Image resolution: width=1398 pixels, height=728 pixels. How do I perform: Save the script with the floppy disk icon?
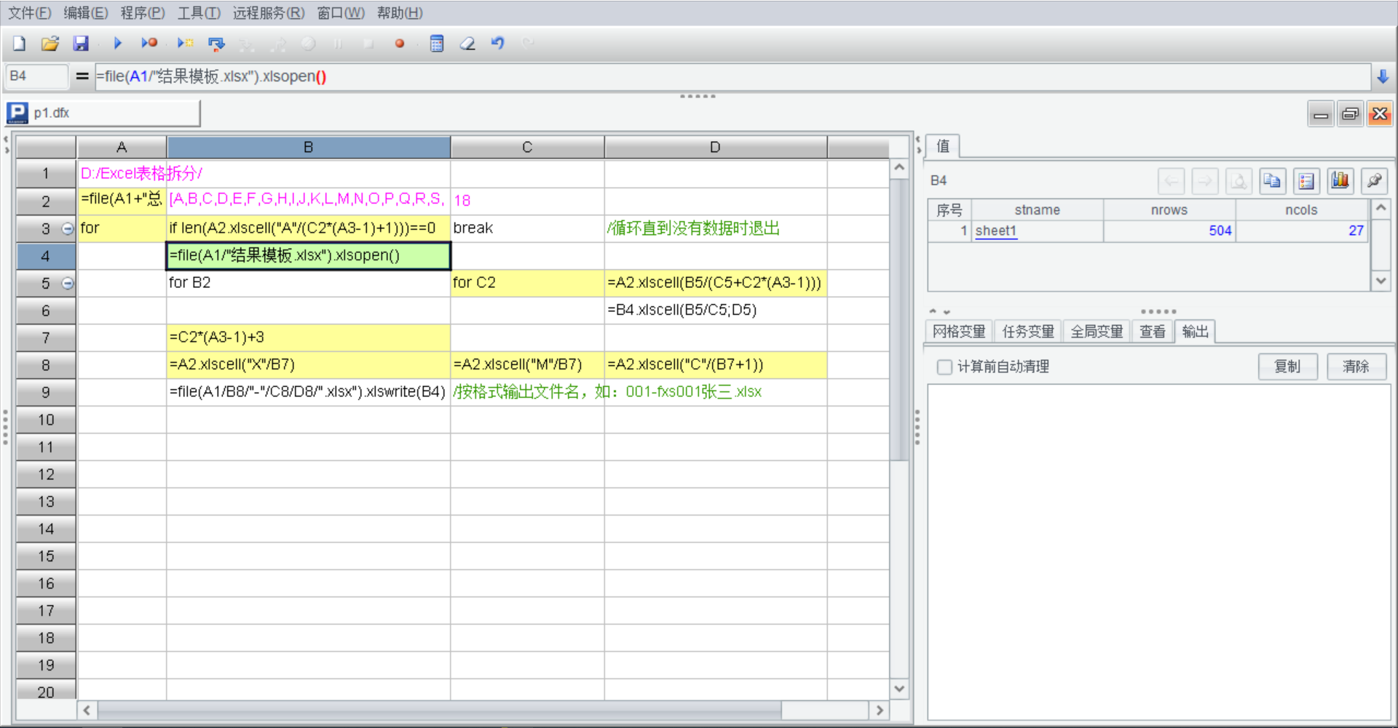tap(80, 44)
